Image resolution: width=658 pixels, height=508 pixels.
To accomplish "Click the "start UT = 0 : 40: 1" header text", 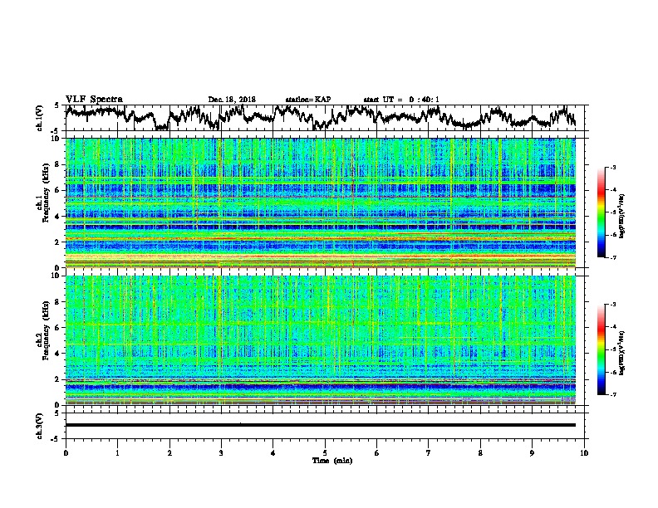I will 401,100.
